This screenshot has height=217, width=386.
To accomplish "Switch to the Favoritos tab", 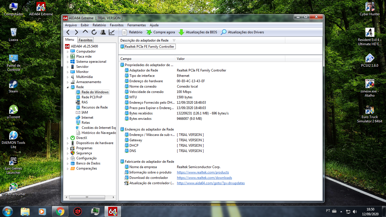I will [x=86, y=40].
